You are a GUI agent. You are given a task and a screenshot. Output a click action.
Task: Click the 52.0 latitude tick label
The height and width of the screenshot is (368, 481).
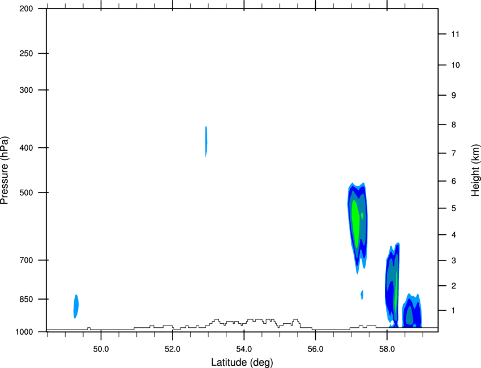click(173, 349)
